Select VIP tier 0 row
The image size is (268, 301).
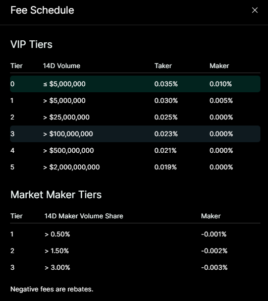click(135, 84)
